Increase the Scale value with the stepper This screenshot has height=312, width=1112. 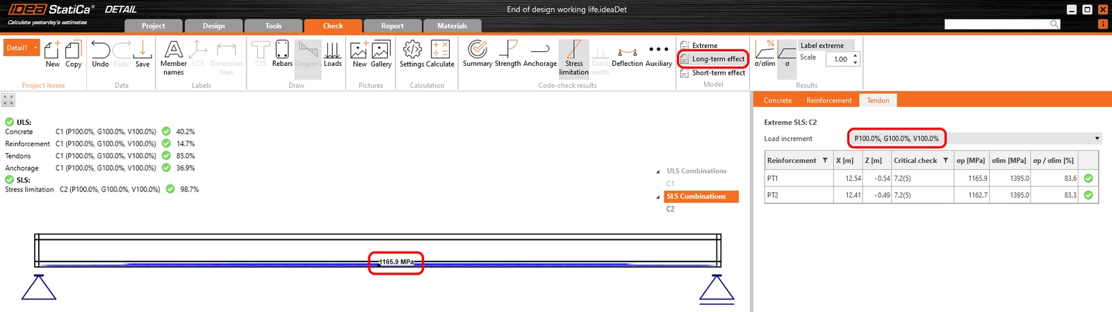pos(856,55)
